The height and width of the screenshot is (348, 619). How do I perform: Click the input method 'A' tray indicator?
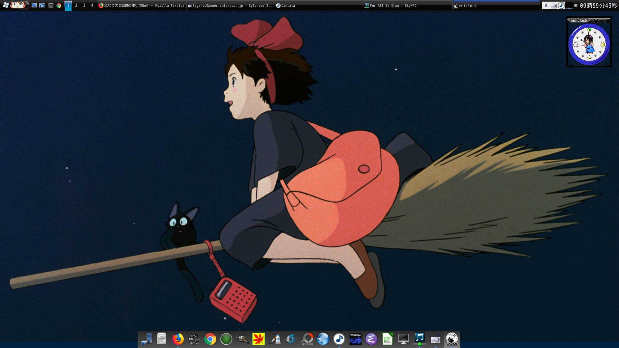click(546, 5)
